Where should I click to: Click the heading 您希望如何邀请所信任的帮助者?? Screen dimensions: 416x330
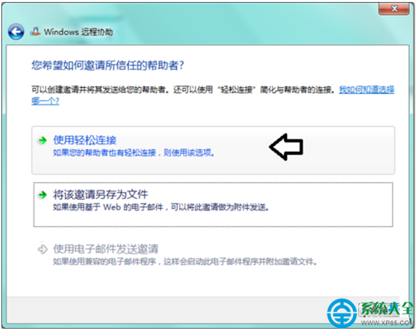[x=108, y=66]
